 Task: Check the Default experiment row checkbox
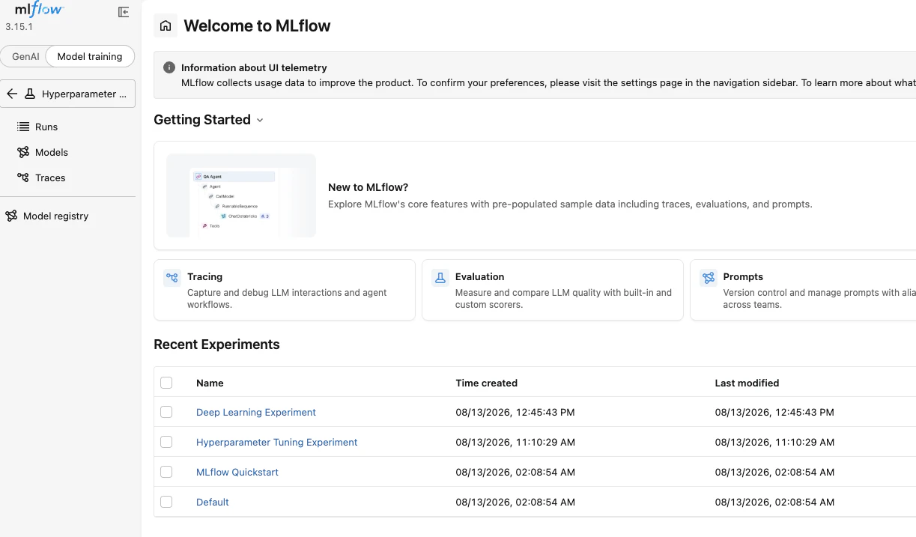(x=166, y=502)
